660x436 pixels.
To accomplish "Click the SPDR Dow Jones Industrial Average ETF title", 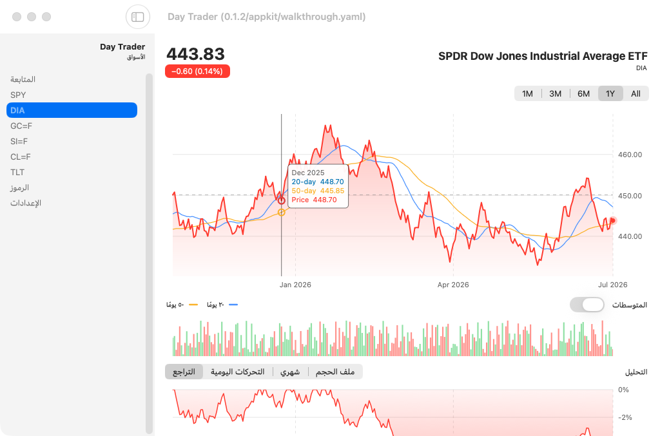I will [543, 56].
